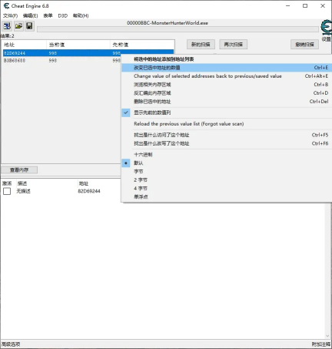Click process name 00000BBC-MonsterHunterWorld.exe label
Image resolution: width=332 pixels, height=349 pixels.
(168, 23)
